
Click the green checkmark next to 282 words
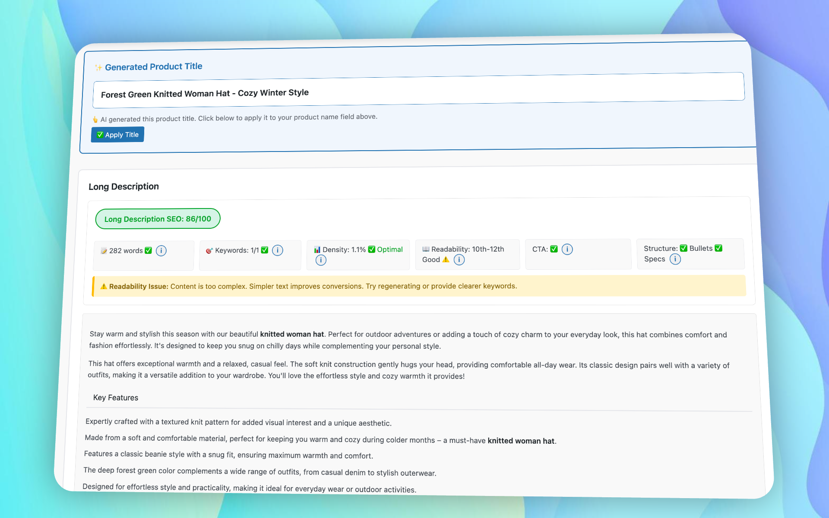pyautogui.click(x=148, y=250)
